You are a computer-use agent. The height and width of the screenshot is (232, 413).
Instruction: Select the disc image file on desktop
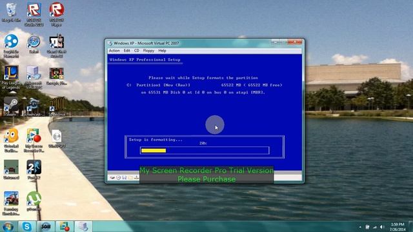click(x=57, y=139)
